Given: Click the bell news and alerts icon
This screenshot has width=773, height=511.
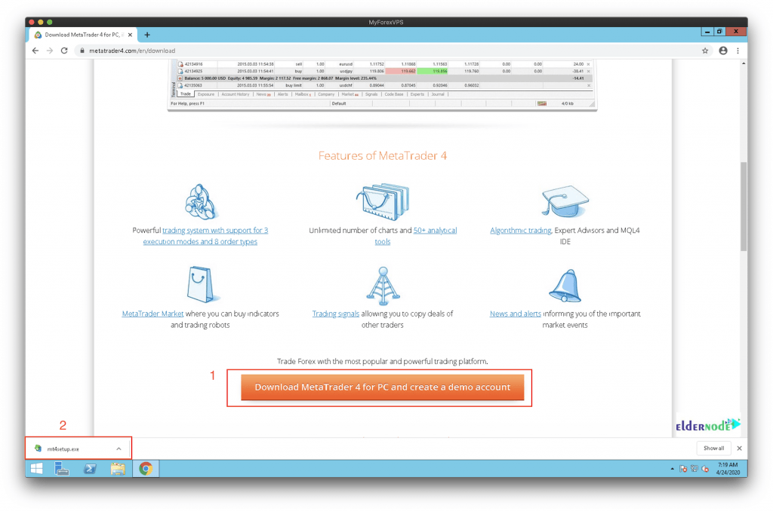Looking at the screenshot, I should [565, 286].
